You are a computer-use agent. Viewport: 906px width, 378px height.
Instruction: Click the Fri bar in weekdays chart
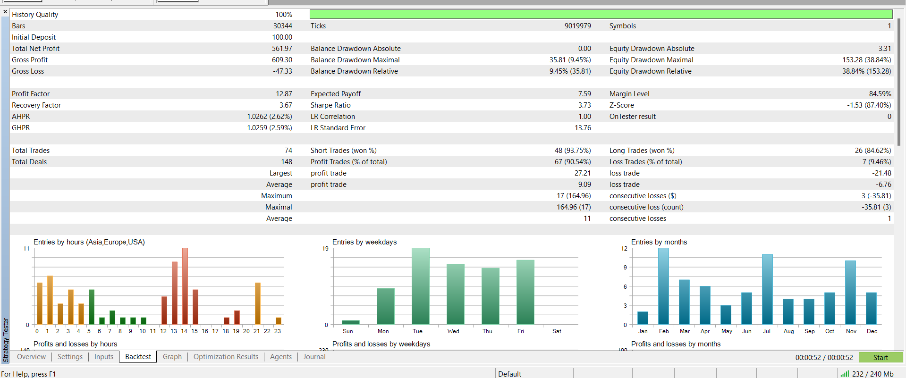525,292
